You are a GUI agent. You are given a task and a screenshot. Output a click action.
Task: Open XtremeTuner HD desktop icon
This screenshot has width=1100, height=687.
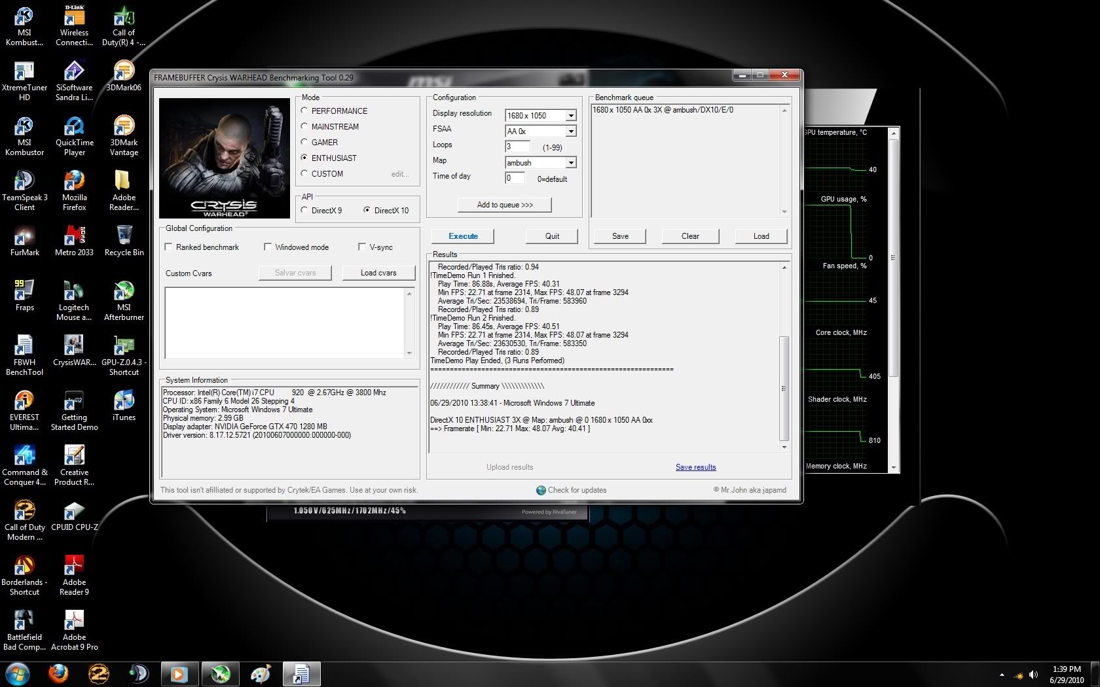[24, 81]
